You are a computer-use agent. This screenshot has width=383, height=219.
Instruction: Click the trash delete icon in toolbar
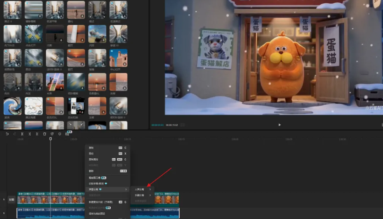(x=44, y=134)
